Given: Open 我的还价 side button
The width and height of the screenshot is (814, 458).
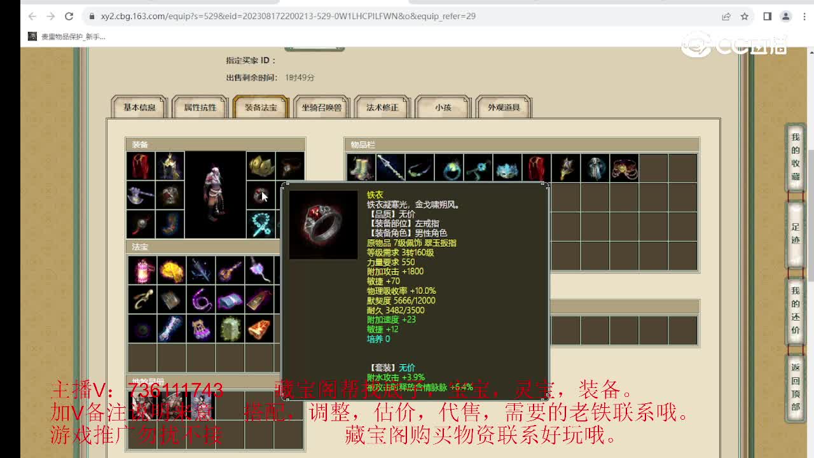Looking at the screenshot, I should point(796,310).
